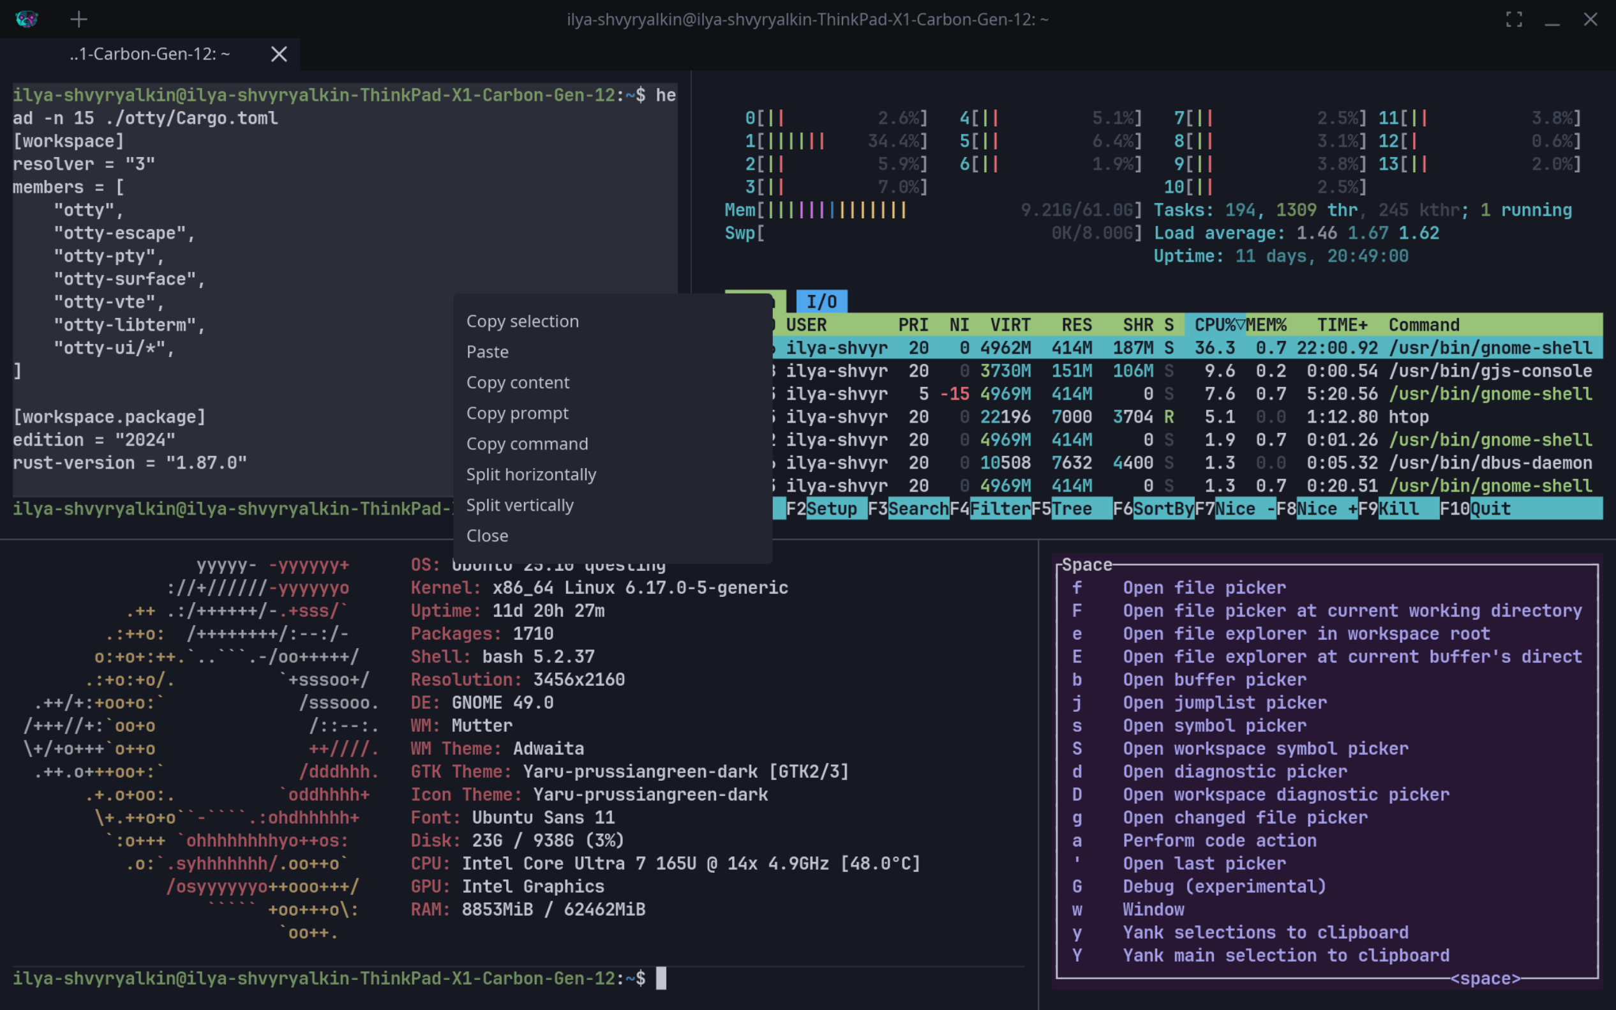This screenshot has height=1010, width=1616.
Task: Open a new terminal tab with the plus icon
Action: pos(78,19)
